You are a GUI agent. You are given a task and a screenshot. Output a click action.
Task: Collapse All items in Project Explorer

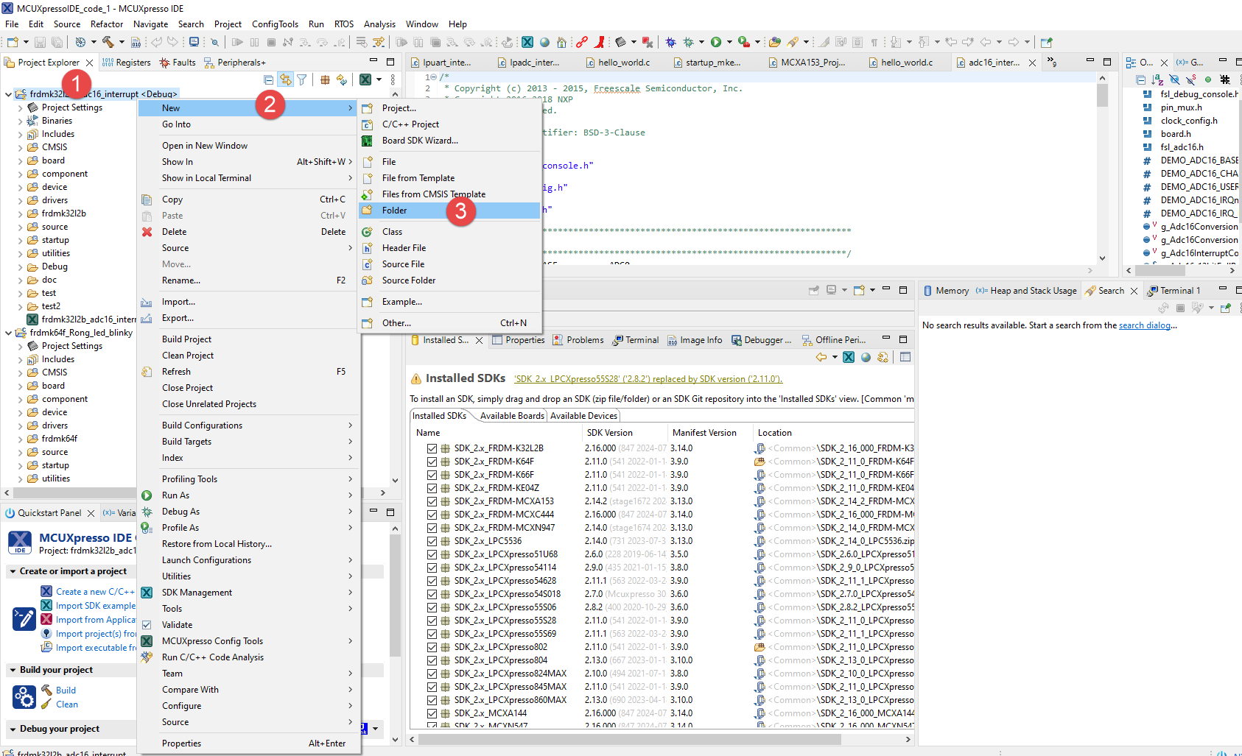pos(269,79)
